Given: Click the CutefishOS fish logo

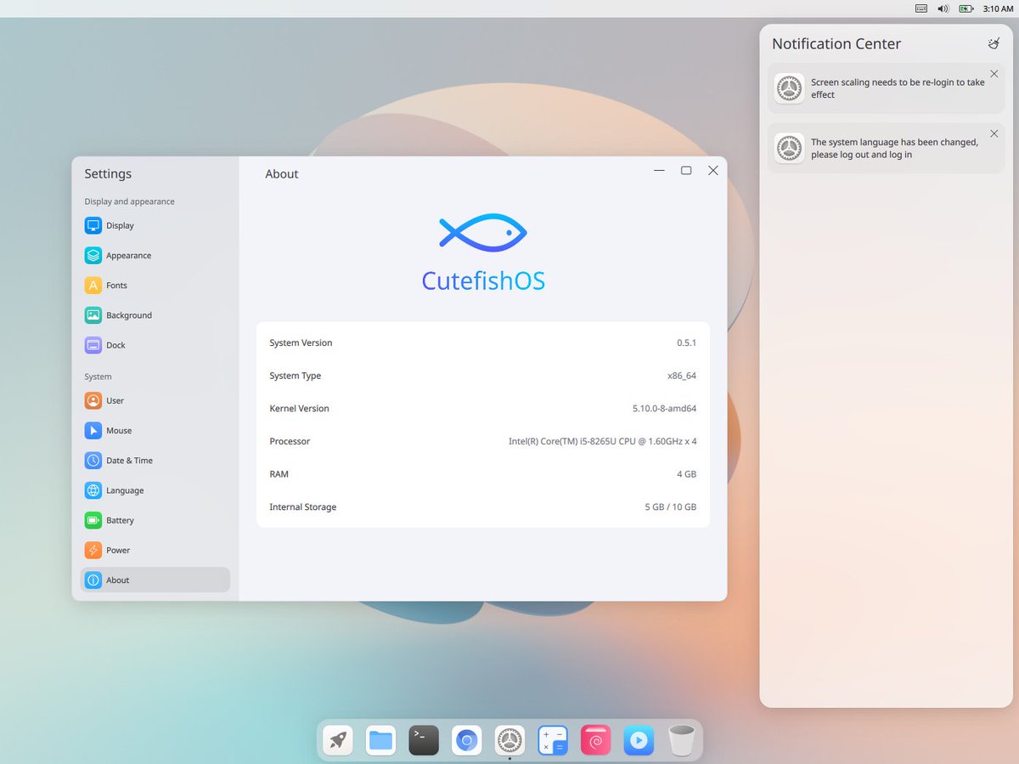Looking at the screenshot, I should pos(483,232).
